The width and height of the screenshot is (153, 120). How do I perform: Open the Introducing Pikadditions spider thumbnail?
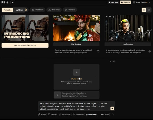pyautogui.click(x=25, y=28)
